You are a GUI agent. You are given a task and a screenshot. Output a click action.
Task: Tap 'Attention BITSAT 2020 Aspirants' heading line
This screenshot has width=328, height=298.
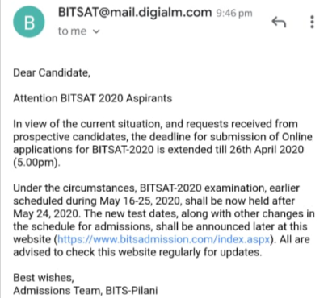93,98
